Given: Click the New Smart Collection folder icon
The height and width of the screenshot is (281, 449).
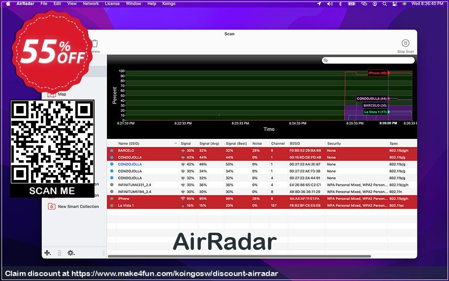Looking at the screenshot, I should (52, 207).
